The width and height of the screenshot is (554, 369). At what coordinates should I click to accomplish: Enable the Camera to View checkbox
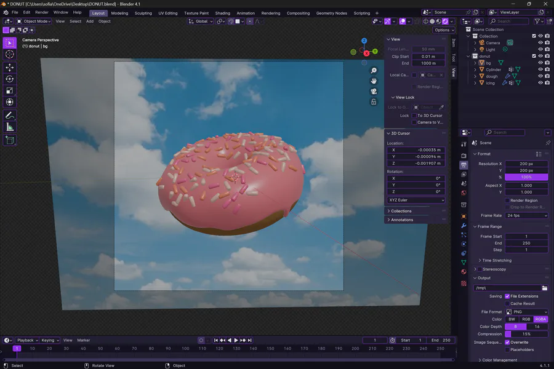click(414, 122)
